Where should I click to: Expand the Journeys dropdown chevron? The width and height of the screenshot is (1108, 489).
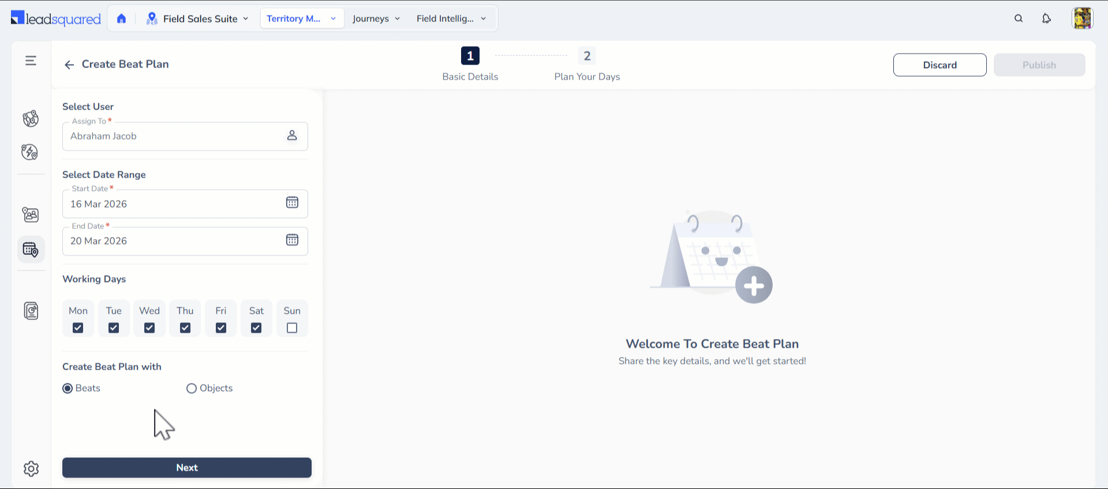397,18
